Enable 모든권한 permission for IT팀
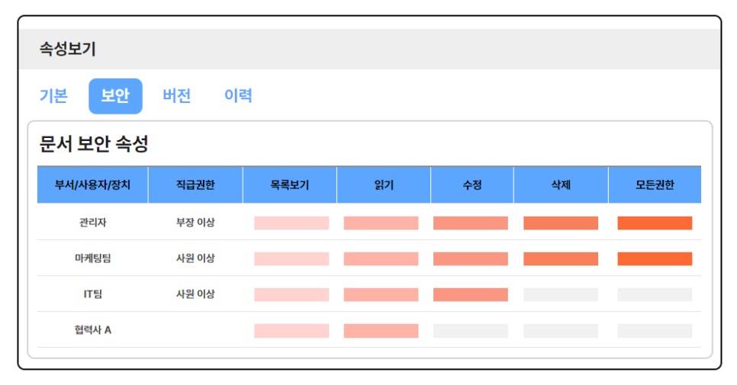The height and width of the screenshot is (385, 737). pos(655,295)
